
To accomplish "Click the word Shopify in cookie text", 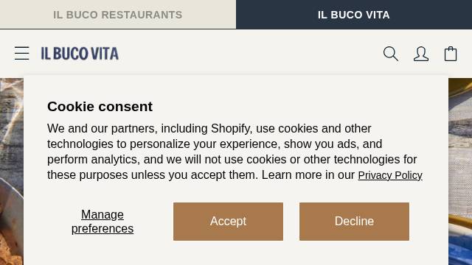I will coord(230,129).
